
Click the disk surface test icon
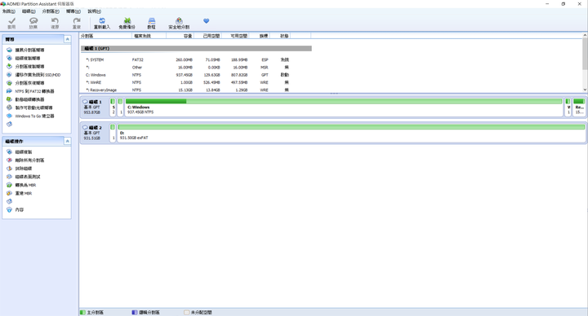click(x=9, y=177)
